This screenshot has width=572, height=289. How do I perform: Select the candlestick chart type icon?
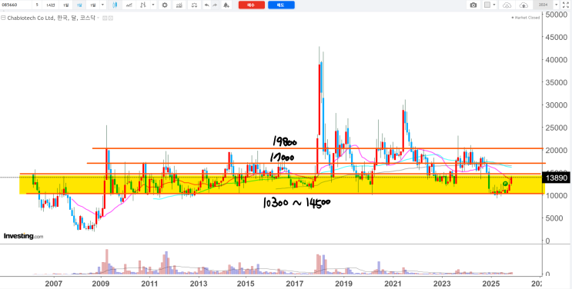(115, 5)
